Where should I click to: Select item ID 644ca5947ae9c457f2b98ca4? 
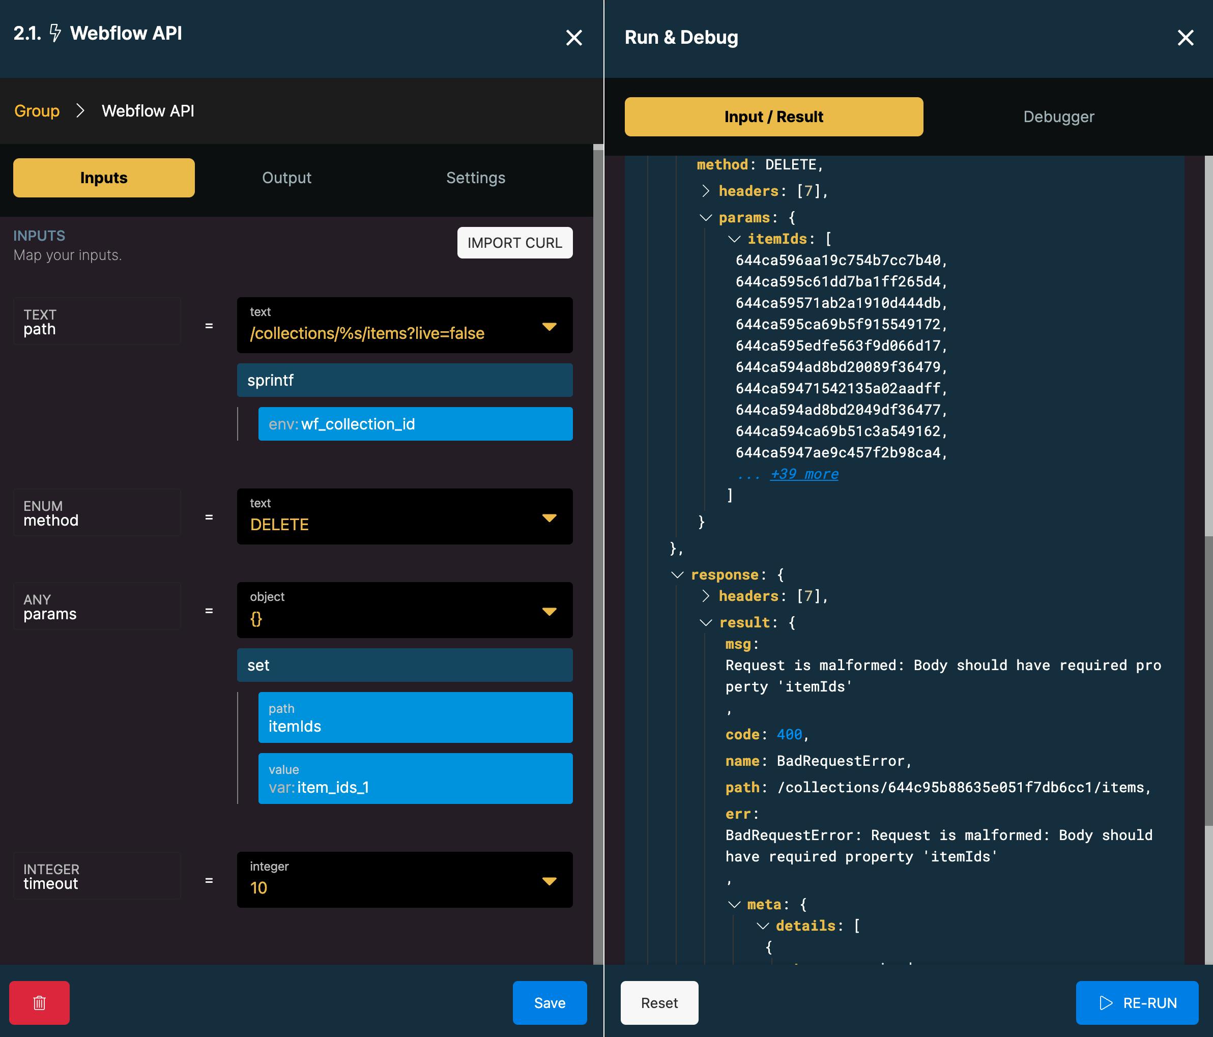pyautogui.click(x=837, y=453)
